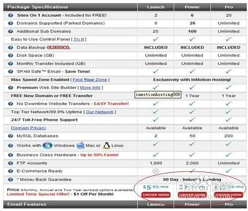248x211 pixels.
Task: Click help icon beside Disk Space (GB)
Action: pyautogui.click(x=10, y=56)
